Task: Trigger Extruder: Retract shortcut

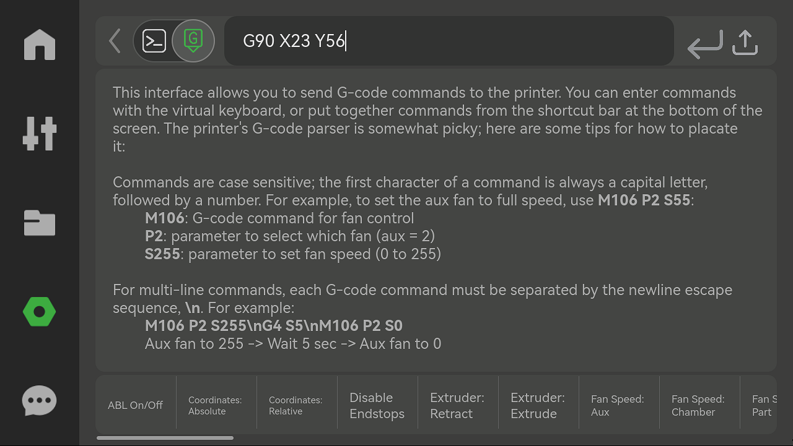Action: pyautogui.click(x=457, y=405)
